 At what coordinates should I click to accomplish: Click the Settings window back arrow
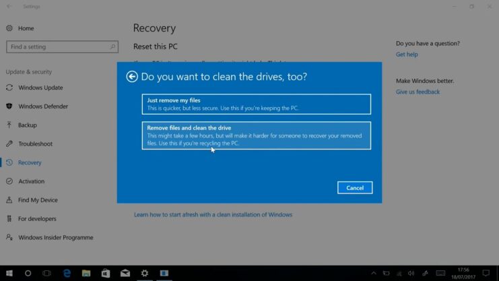(x=9, y=6)
